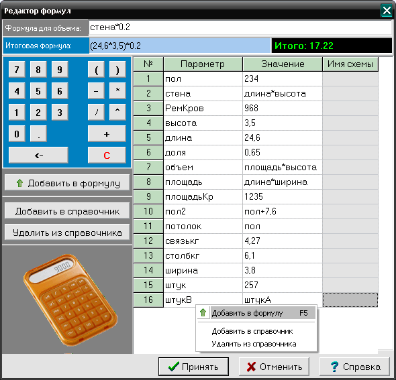Screen dimensions: 396x380
Task: Click the value cell площадь*высота
Action: (x=283, y=168)
